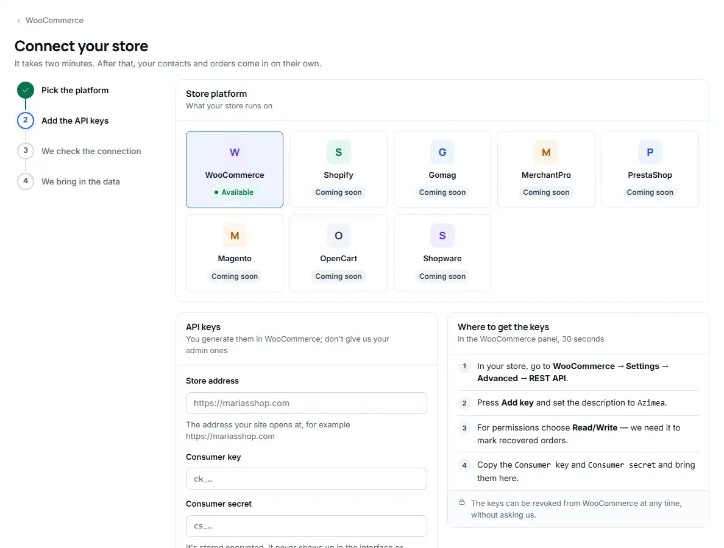This screenshot has height=548, width=724.
Task: Click instruction step 3 number badge
Action: point(464,428)
